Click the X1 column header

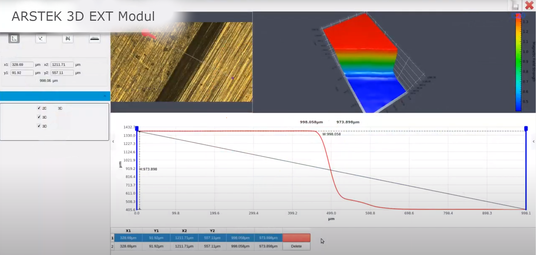pyautogui.click(x=128, y=231)
